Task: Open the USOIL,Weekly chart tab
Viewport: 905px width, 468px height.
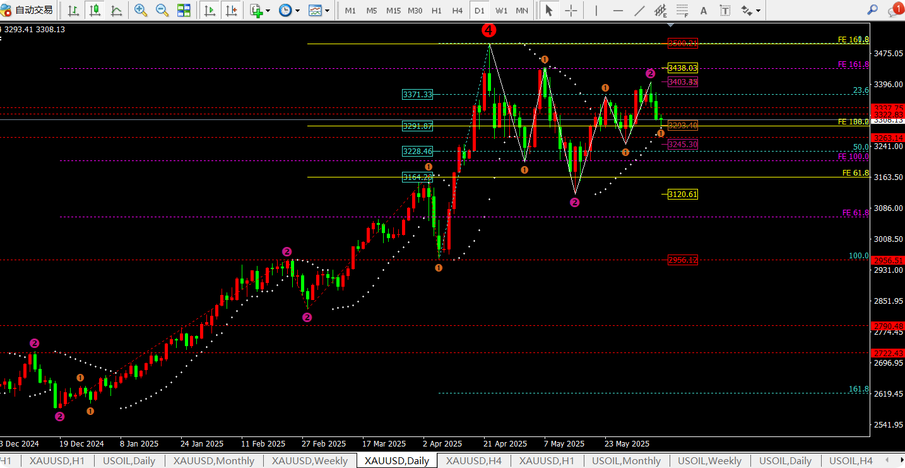Action: tap(710, 460)
